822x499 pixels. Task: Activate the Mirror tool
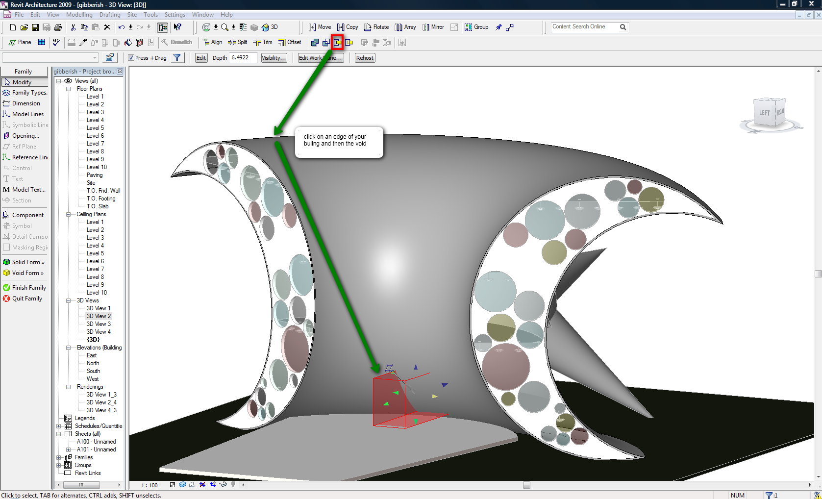pos(433,27)
